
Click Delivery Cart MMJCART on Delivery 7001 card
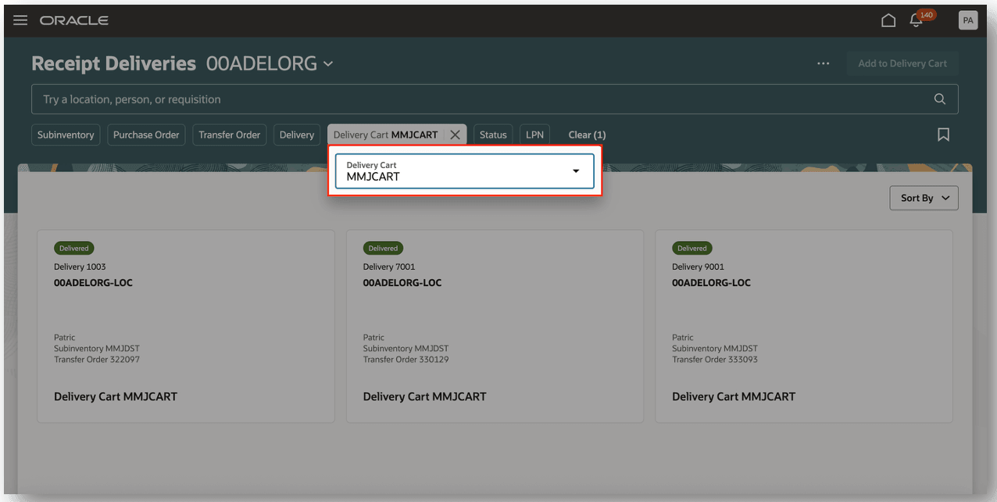click(424, 396)
